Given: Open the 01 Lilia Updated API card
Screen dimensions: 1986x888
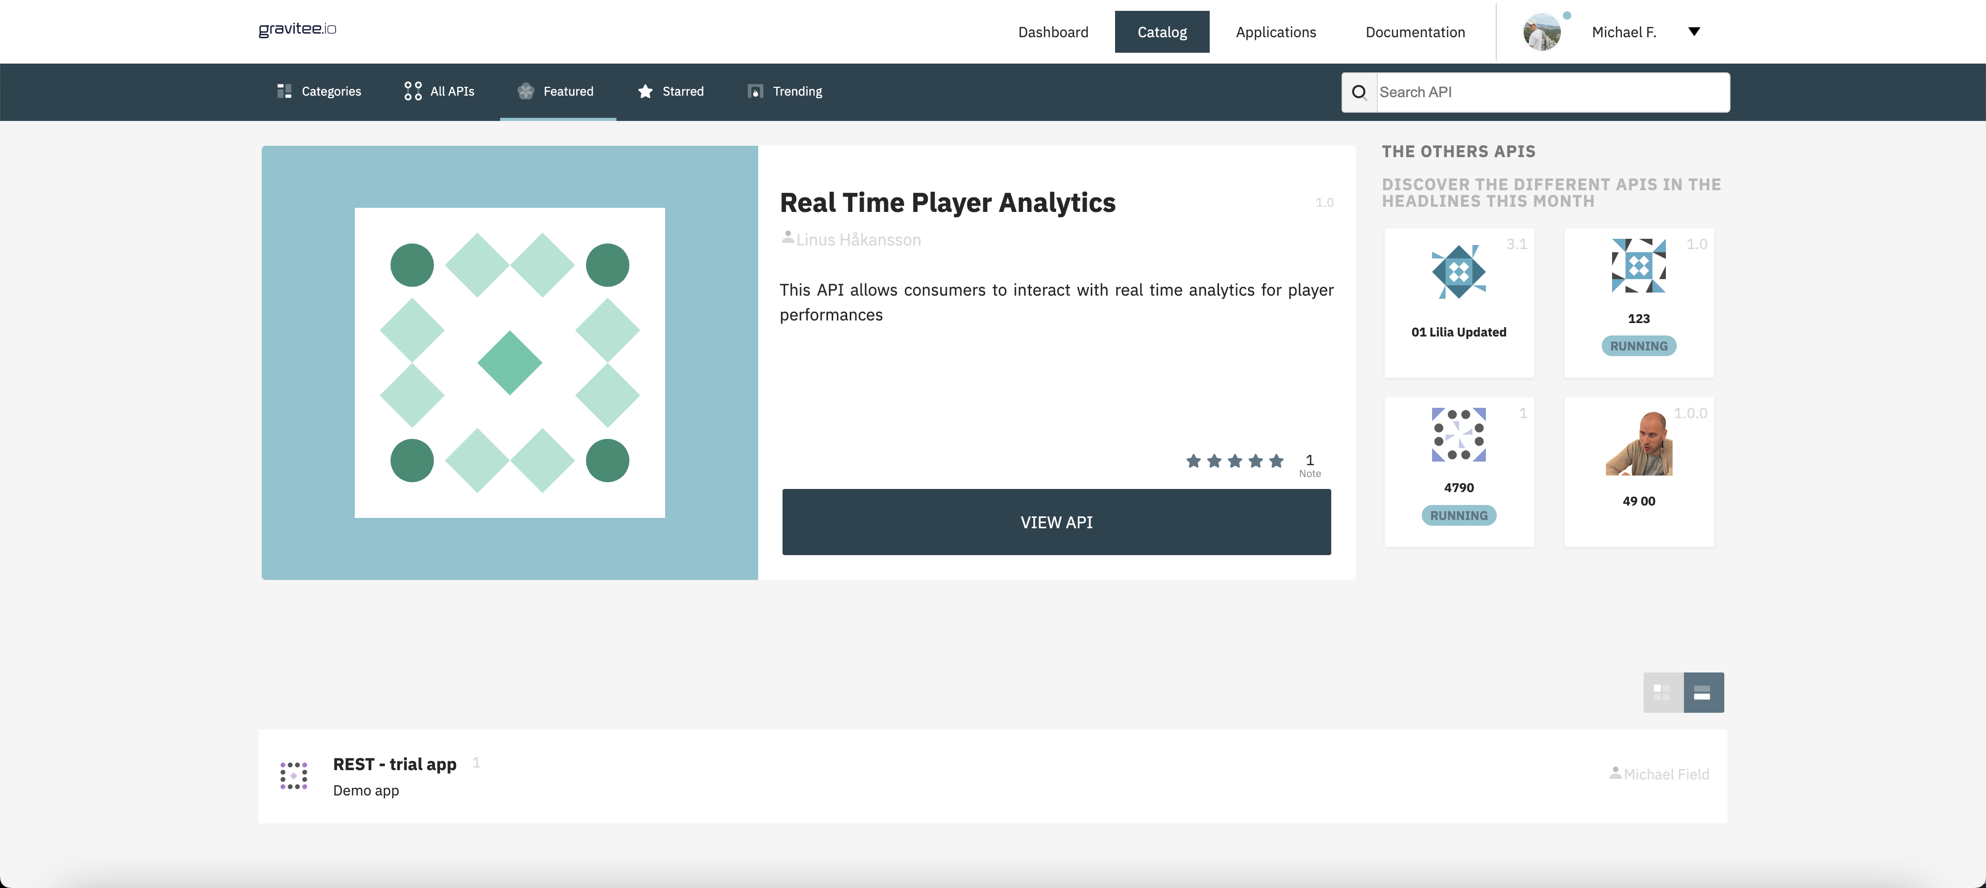Looking at the screenshot, I should [x=1458, y=302].
